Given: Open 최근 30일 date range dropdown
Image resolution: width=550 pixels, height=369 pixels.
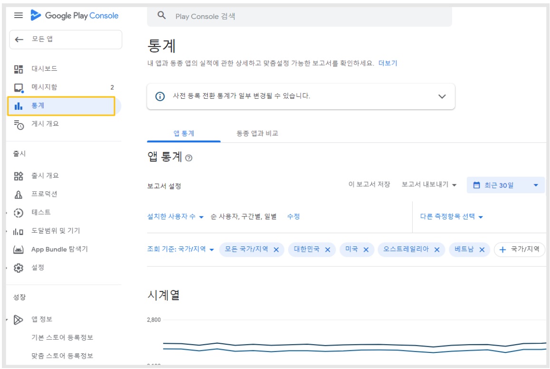Looking at the screenshot, I should pos(505,185).
